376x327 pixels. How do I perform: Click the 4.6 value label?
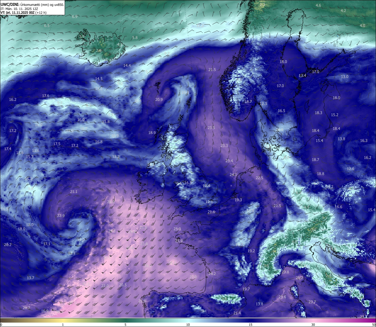318,6
